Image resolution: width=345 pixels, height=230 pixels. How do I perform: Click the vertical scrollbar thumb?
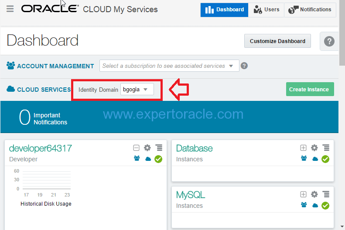pos(342,33)
